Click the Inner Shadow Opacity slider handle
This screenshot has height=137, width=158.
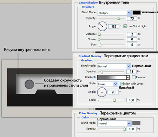118,18
